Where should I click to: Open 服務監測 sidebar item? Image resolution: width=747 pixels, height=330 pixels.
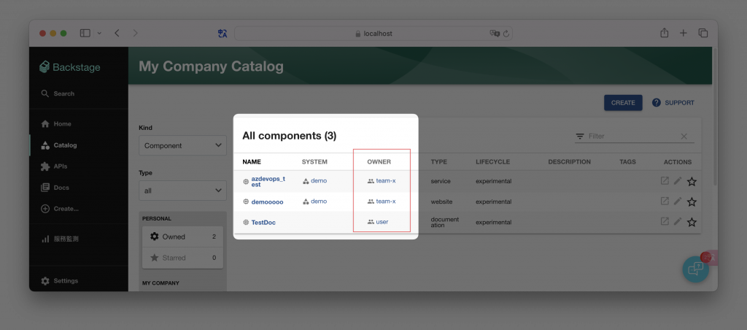[60, 239]
